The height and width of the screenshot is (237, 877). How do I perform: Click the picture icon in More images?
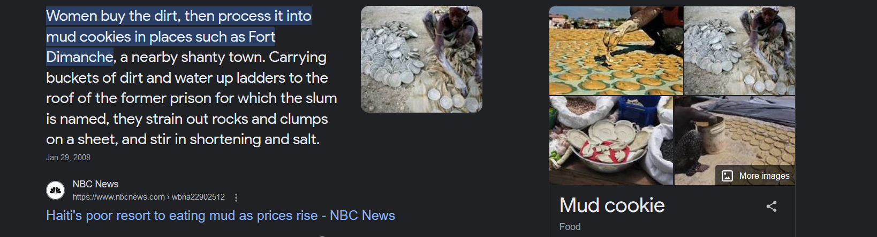point(727,176)
